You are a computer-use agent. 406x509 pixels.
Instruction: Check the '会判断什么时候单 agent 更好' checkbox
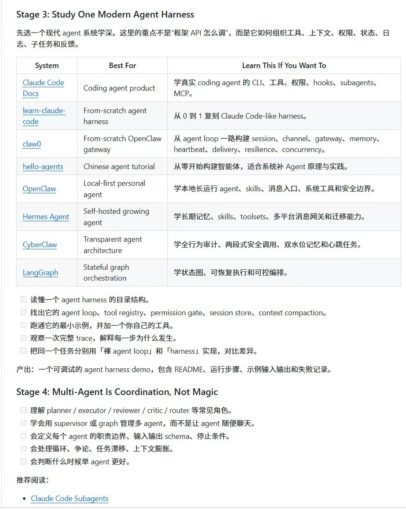pyautogui.click(x=23, y=461)
